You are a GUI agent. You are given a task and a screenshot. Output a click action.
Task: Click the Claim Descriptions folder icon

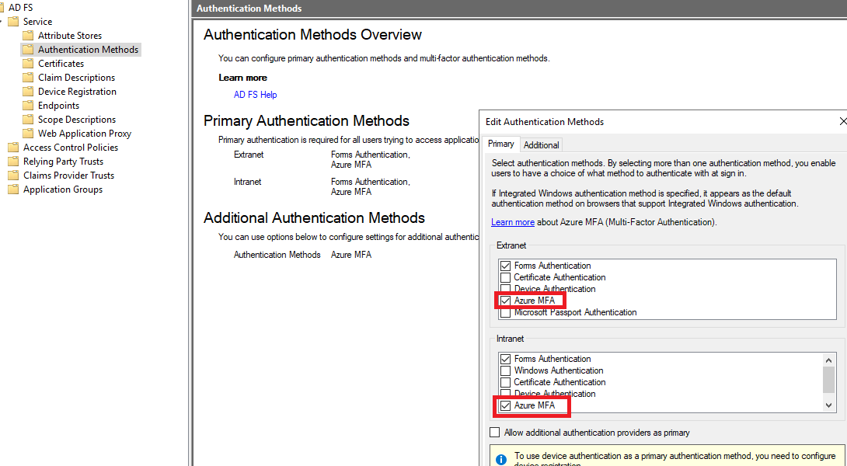[x=28, y=78]
